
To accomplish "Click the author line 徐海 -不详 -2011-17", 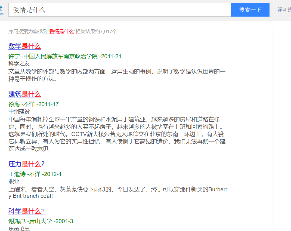I will [34, 104].
